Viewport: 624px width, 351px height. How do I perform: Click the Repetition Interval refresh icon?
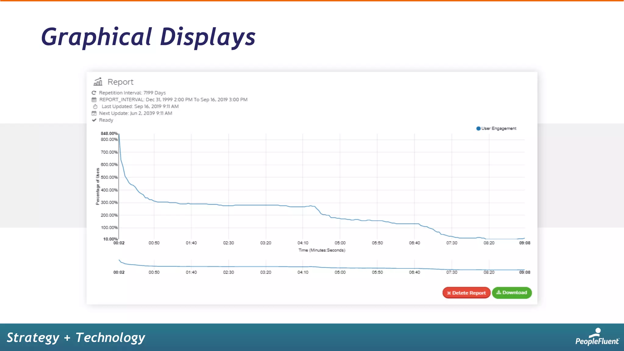tap(94, 93)
